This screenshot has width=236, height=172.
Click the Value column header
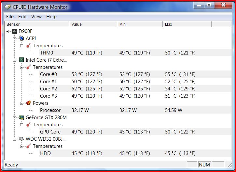[x=93, y=24]
